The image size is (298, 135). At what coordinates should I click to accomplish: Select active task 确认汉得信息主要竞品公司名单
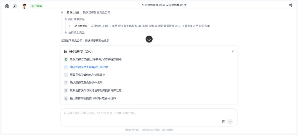89,67
